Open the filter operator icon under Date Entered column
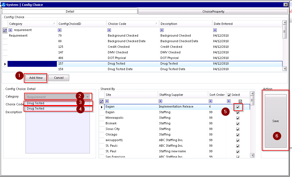The image size is (292, 178). (215, 30)
